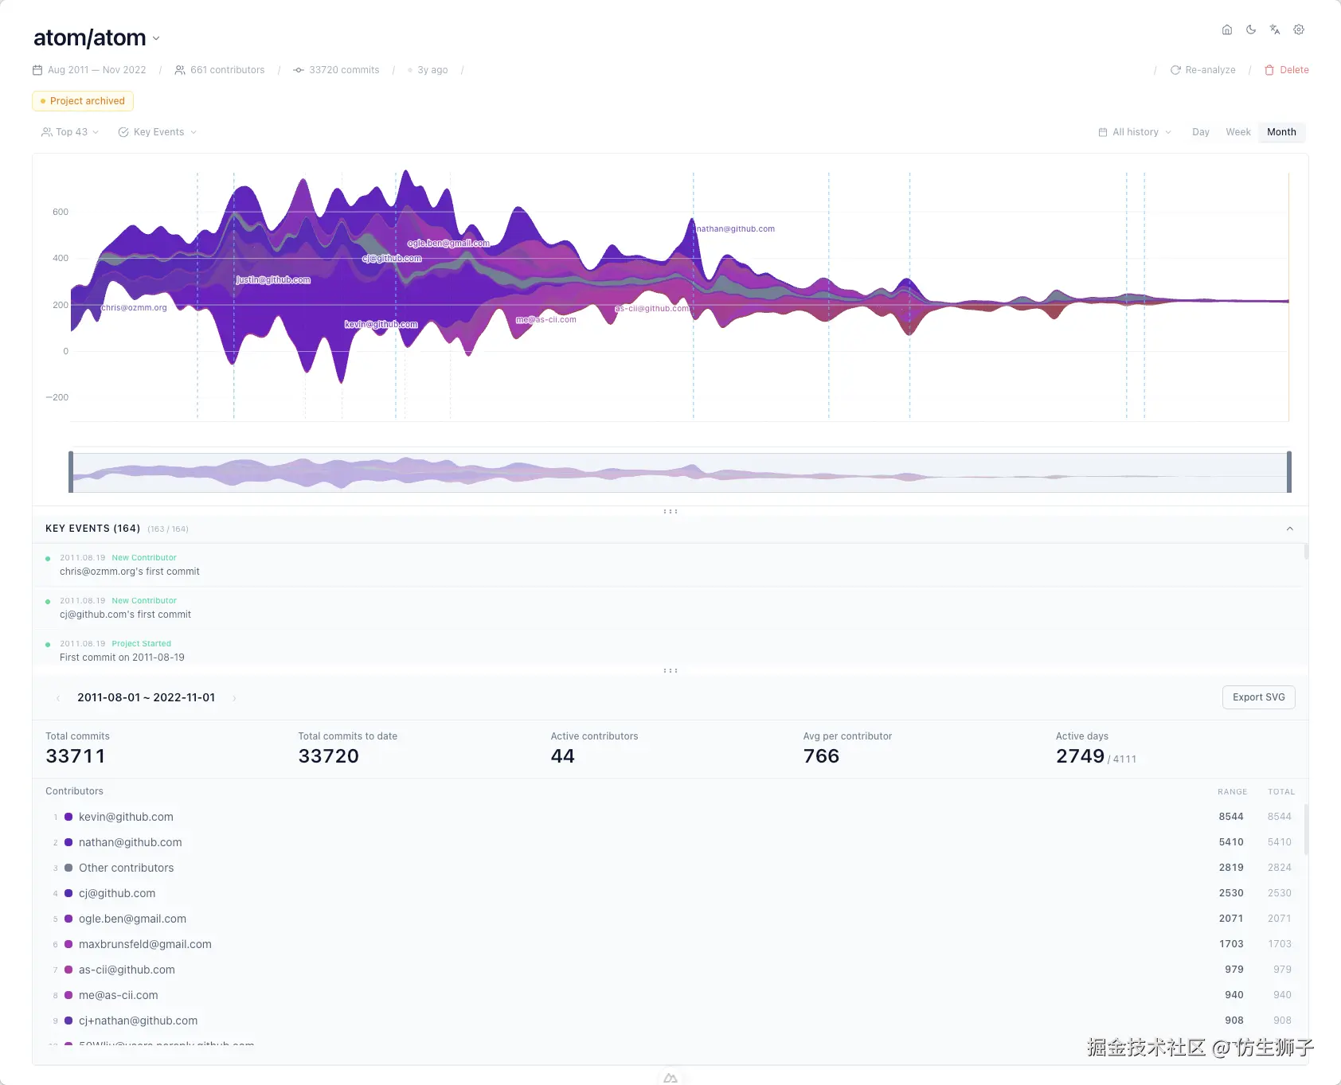Open the Top 43 contributors dropdown
Screen dimensions: 1341x1085
tap(70, 132)
